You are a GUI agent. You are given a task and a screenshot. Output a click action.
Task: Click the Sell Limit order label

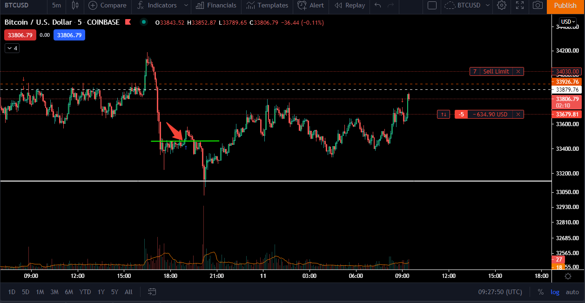click(x=496, y=71)
